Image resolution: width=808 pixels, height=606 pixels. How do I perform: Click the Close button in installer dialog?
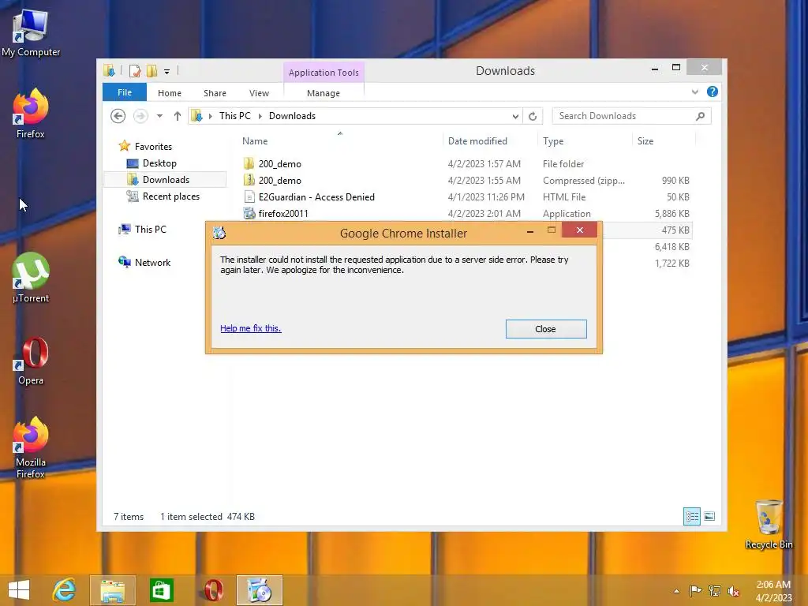[x=546, y=329]
